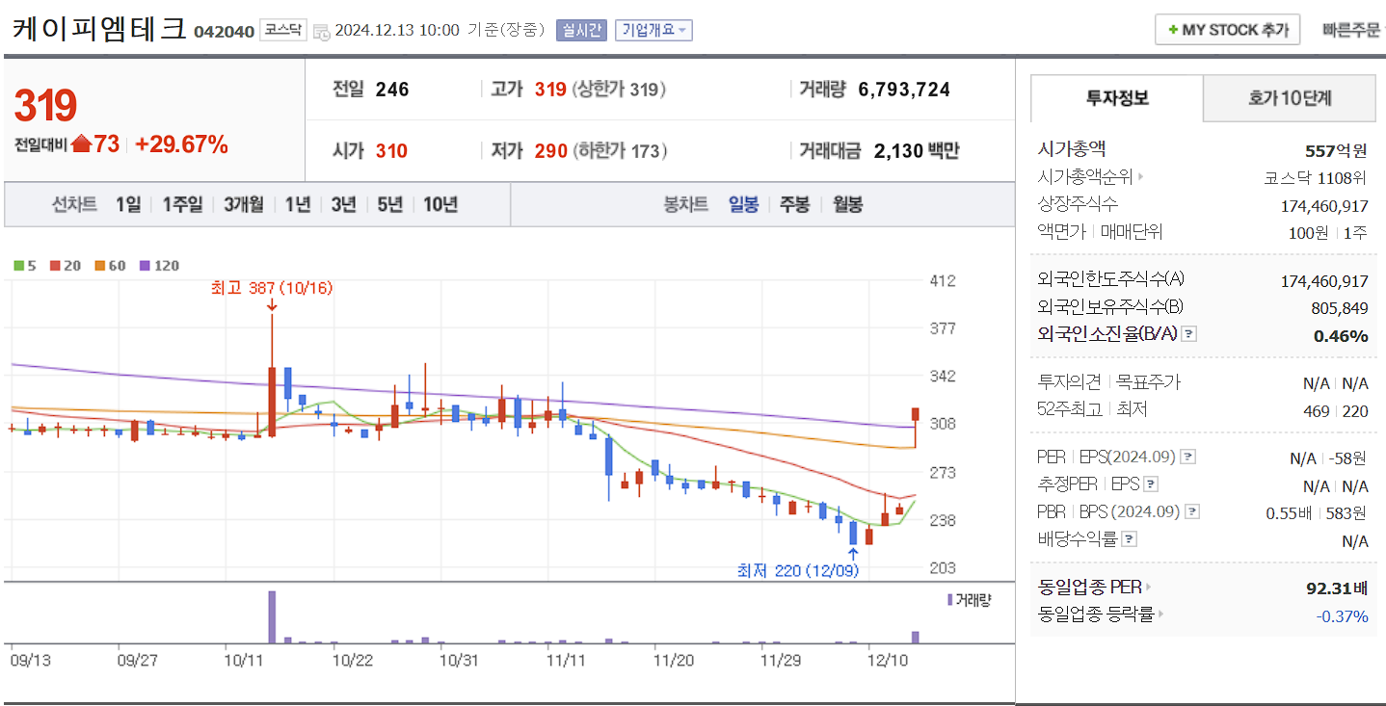Toggle the 실시간 realtime mode button
The width and height of the screenshot is (1386, 706).
click(x=581, y=29)
